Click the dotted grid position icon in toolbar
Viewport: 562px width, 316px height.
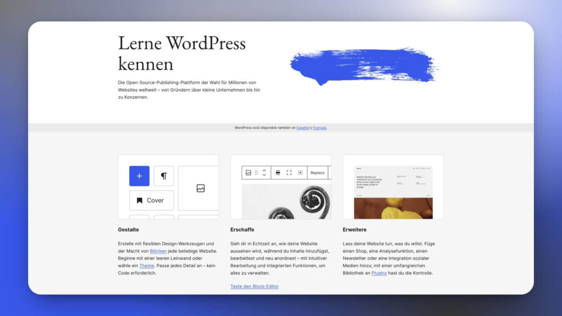pos(300,173)
